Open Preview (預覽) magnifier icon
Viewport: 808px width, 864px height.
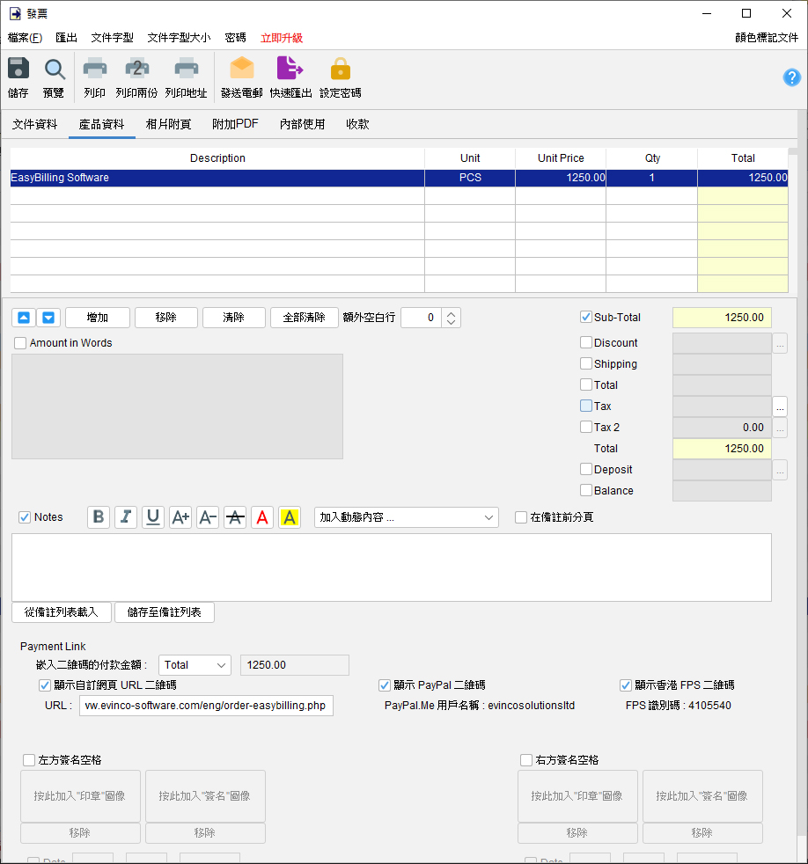[54, 70]
